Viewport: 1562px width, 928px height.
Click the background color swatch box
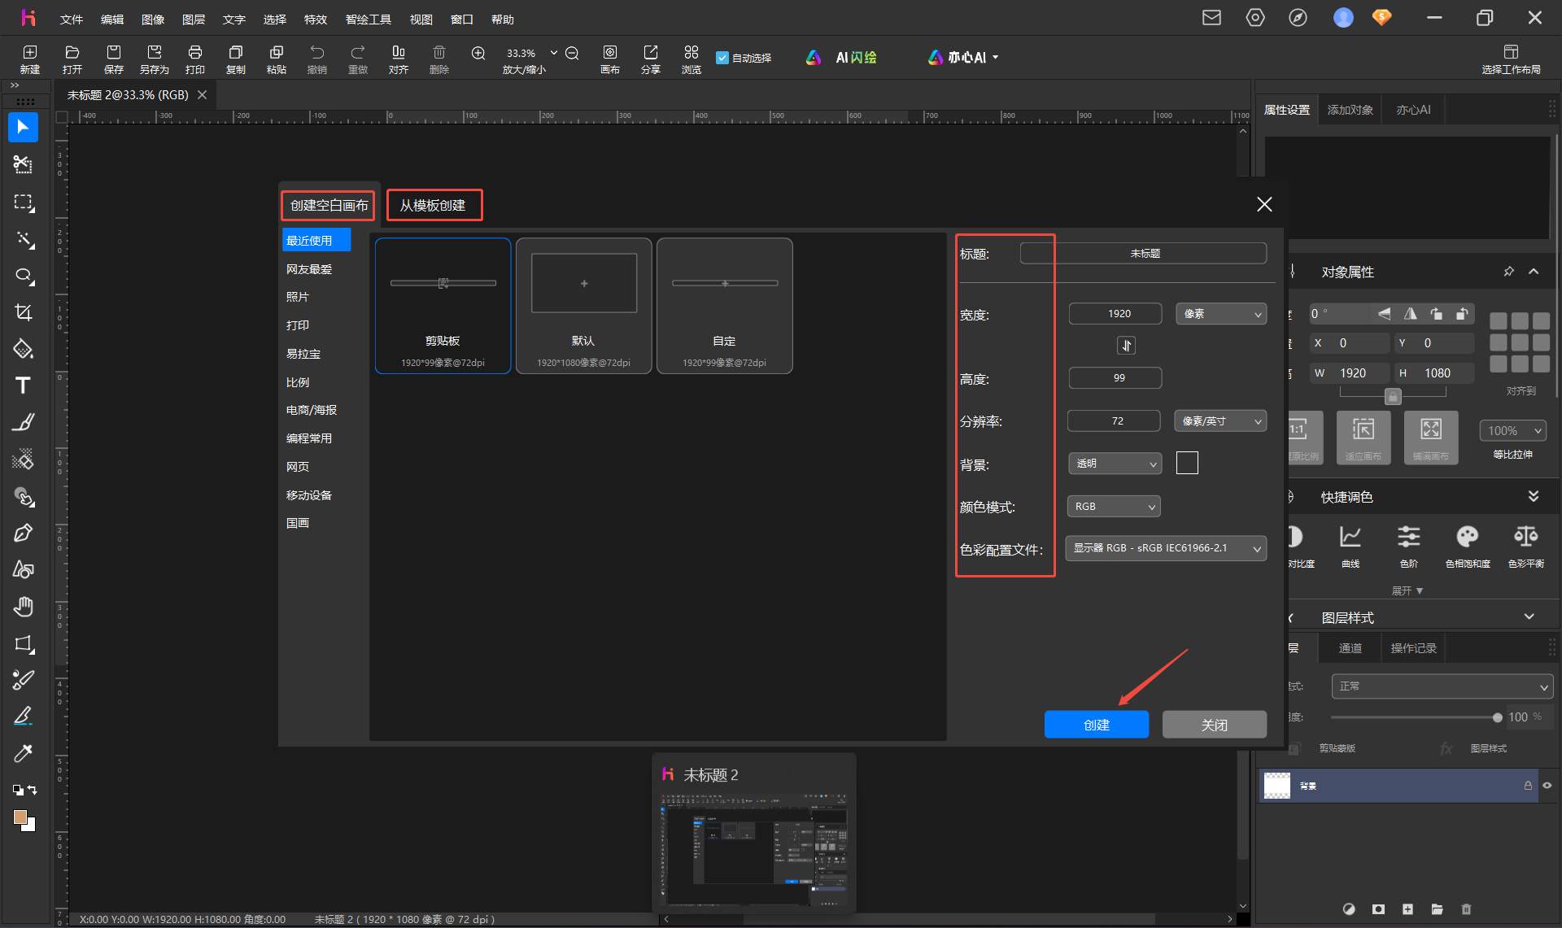click(x=1187, y=464)
